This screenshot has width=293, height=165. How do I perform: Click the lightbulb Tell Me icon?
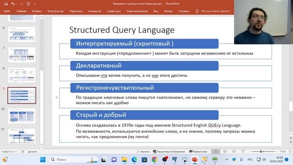coord(197,11)
